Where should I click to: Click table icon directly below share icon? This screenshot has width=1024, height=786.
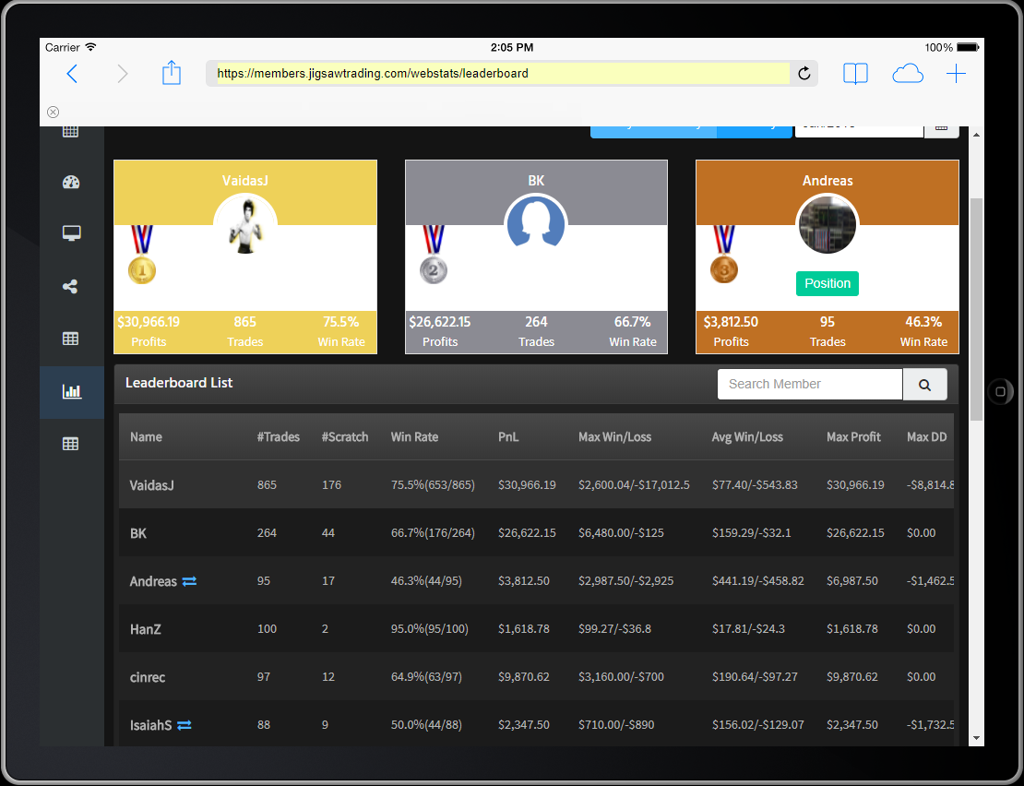coord(71,339)
